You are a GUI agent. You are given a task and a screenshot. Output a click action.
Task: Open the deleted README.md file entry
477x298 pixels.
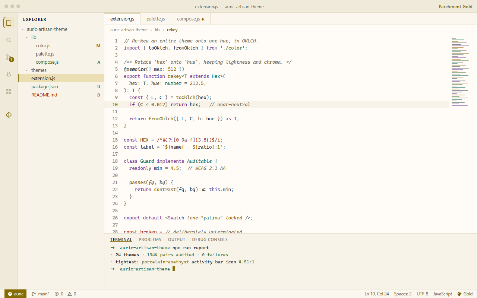coord(61,95)
